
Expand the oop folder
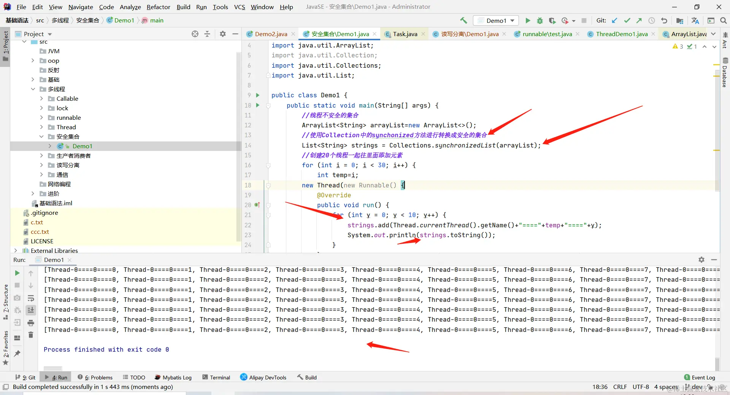33,60
